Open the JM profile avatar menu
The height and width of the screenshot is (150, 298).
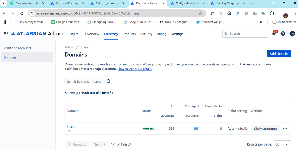(292, 34)
